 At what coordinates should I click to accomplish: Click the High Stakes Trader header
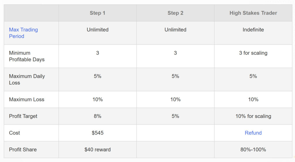(x=253, y=13)
